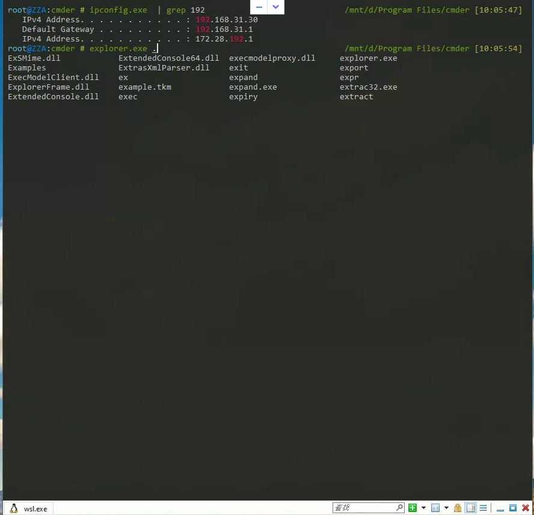
Task: Click the 192.168.31.1 gateway address
Action: pos(224,29)
